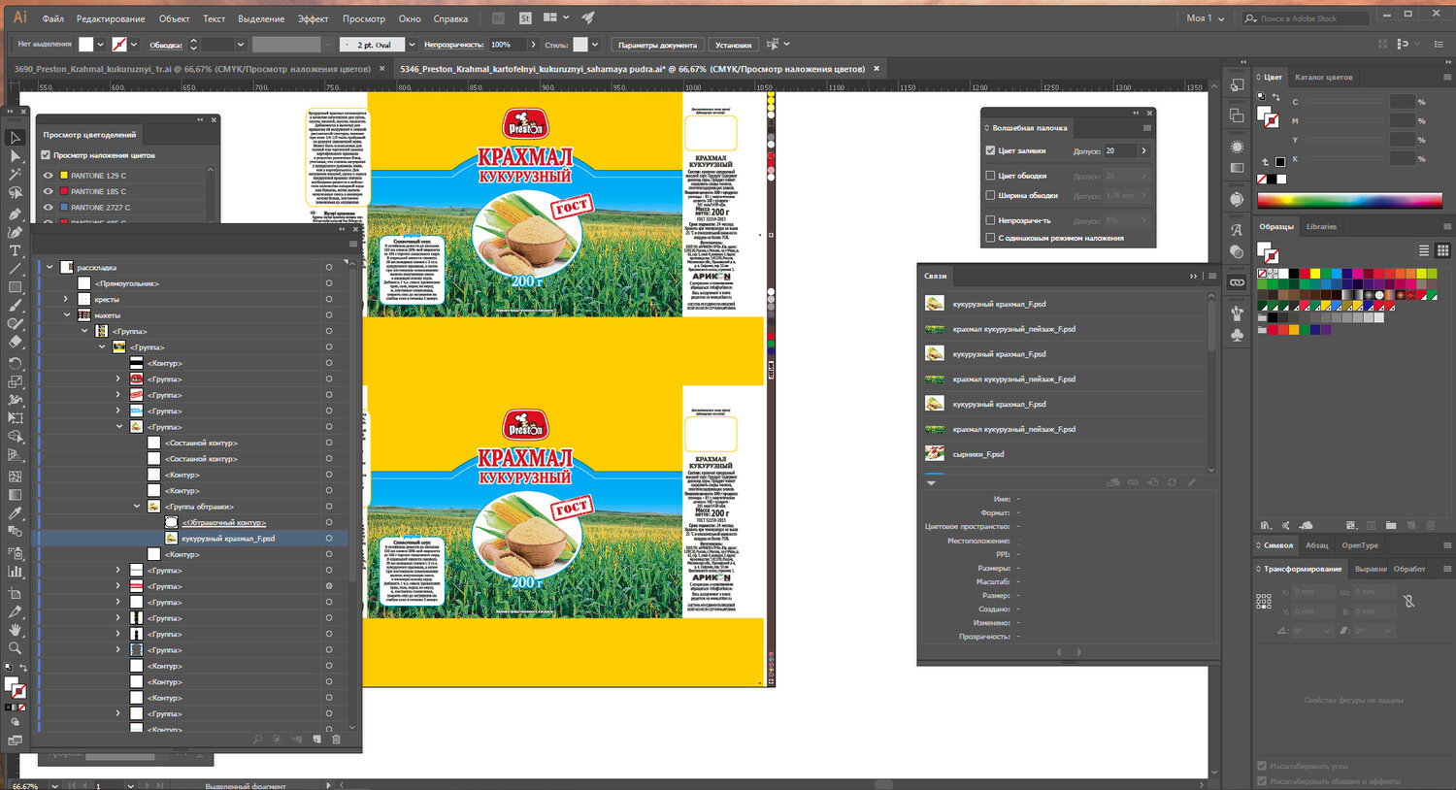Uncheck 'Цвет заливки' in Magic Wand panel
Viewport: 1456px width, 790px height.
coord(990,150)
